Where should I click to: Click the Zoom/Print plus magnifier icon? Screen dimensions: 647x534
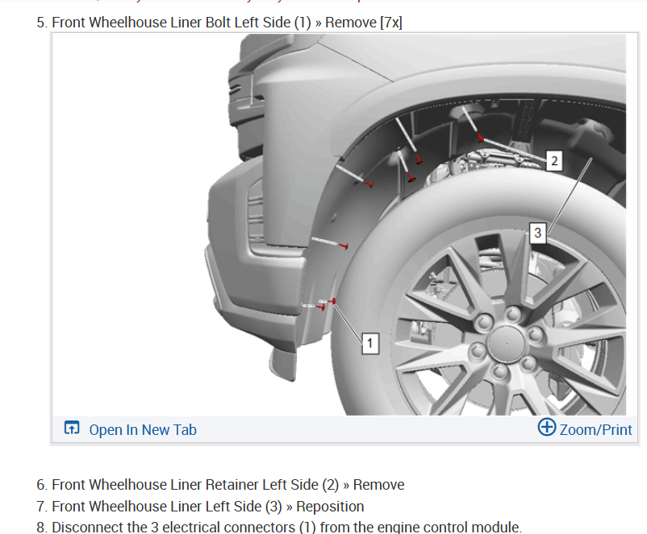coord(547,427)
